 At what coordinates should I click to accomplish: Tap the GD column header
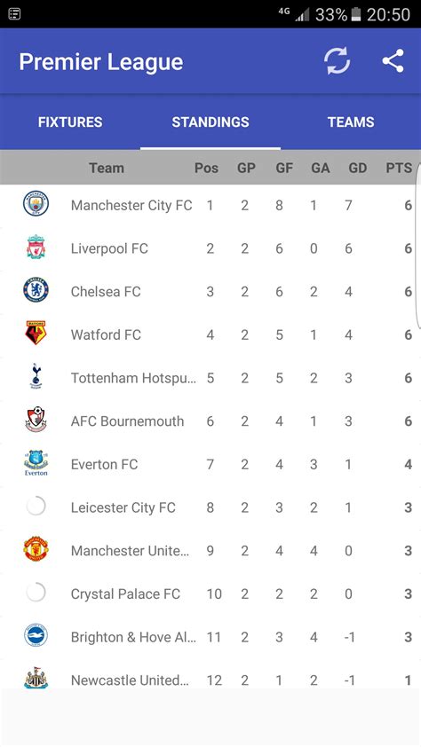358,168
